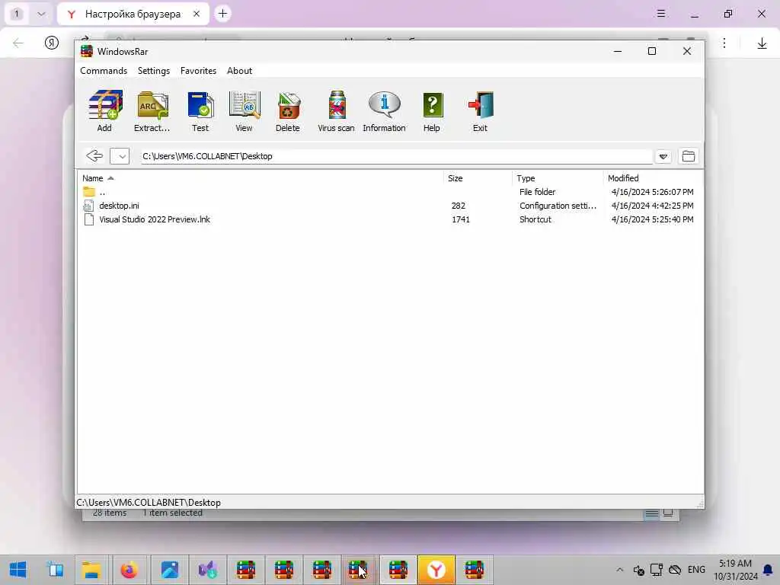
Task: Open the Settings menu
Action: pos(154,71)
